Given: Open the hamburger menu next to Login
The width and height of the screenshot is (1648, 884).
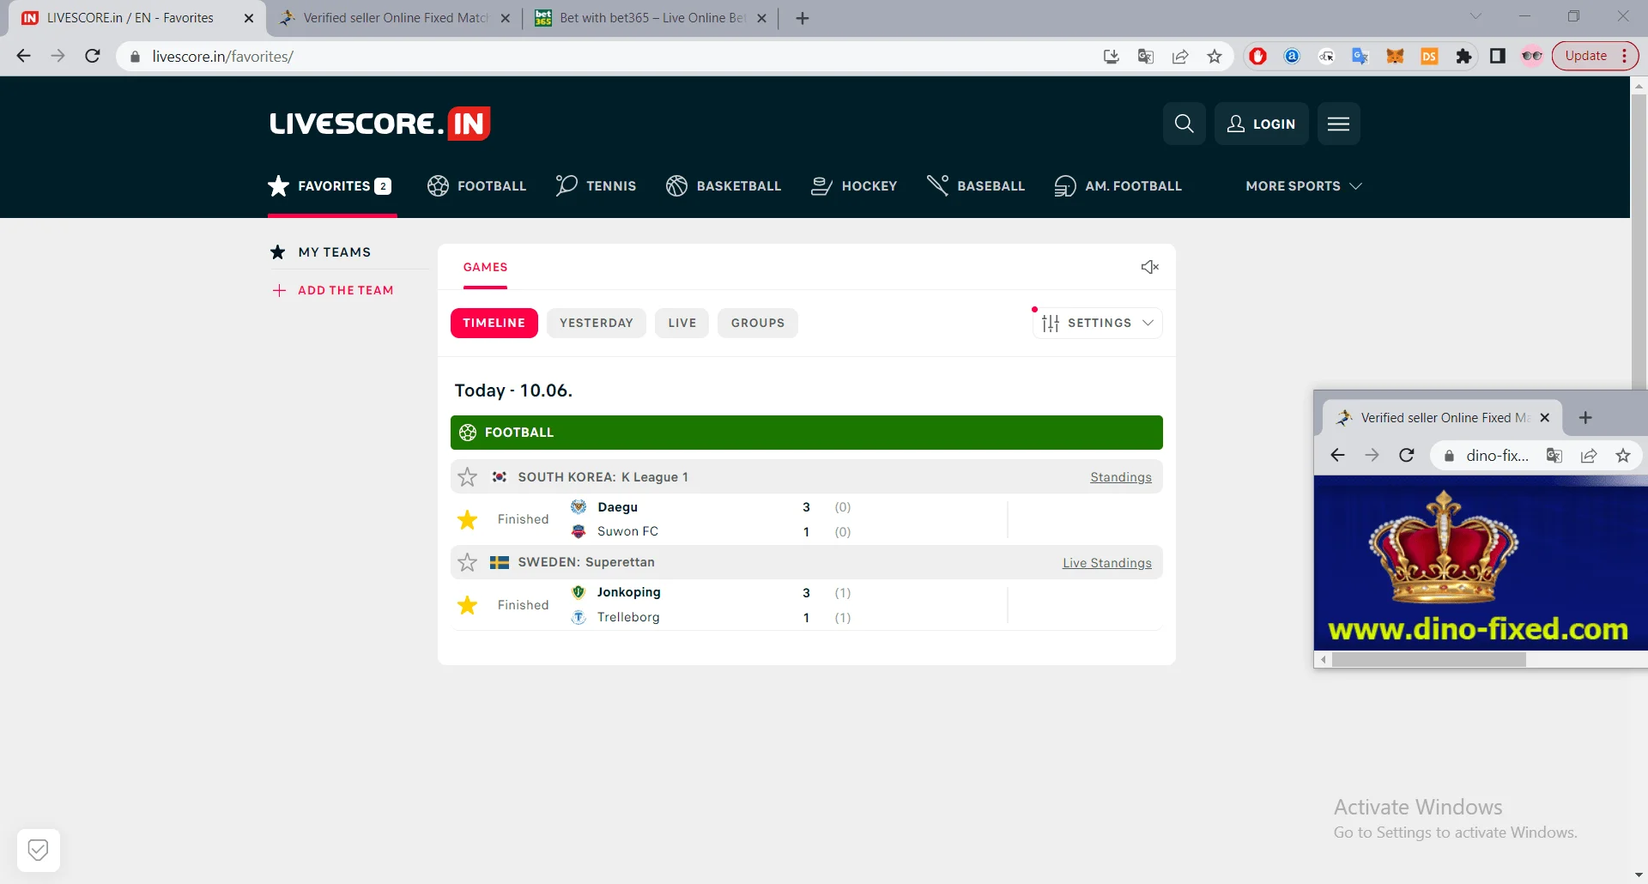Looking at the screenshot, I should 1338,124.
